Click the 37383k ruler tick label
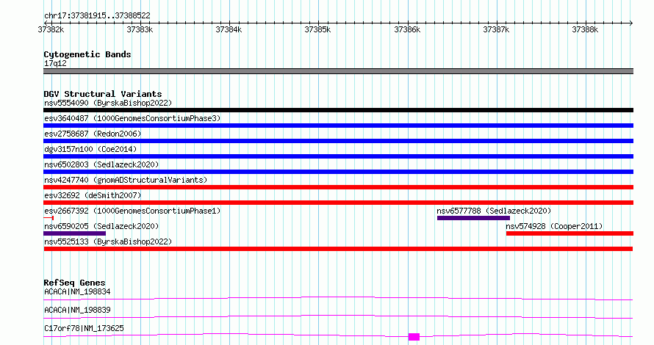 click(140, 29)
